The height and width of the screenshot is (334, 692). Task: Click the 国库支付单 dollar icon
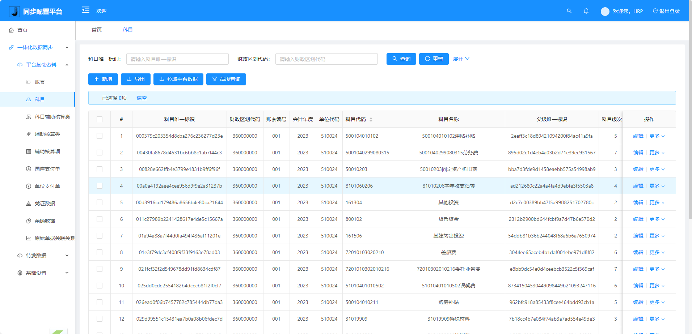(29, 169)
